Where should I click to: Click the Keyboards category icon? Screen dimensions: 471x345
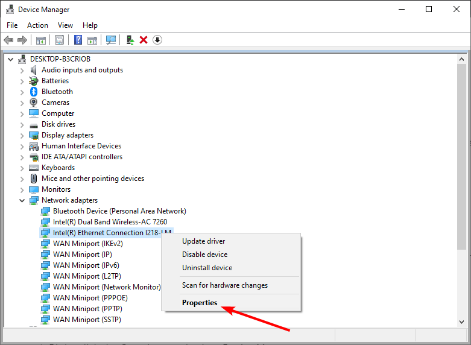click(x=34, y=168)
